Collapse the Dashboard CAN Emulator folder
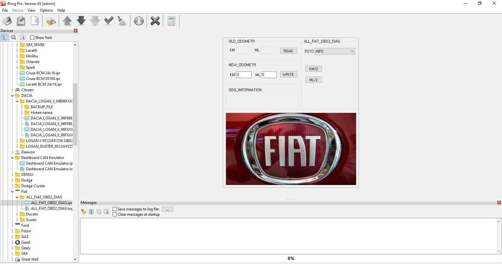Screen dimensions: 502x264 [x=12, y=158]
